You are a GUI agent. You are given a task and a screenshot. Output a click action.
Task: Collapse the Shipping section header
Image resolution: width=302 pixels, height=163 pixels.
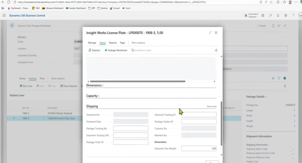(x=92, y=106)
